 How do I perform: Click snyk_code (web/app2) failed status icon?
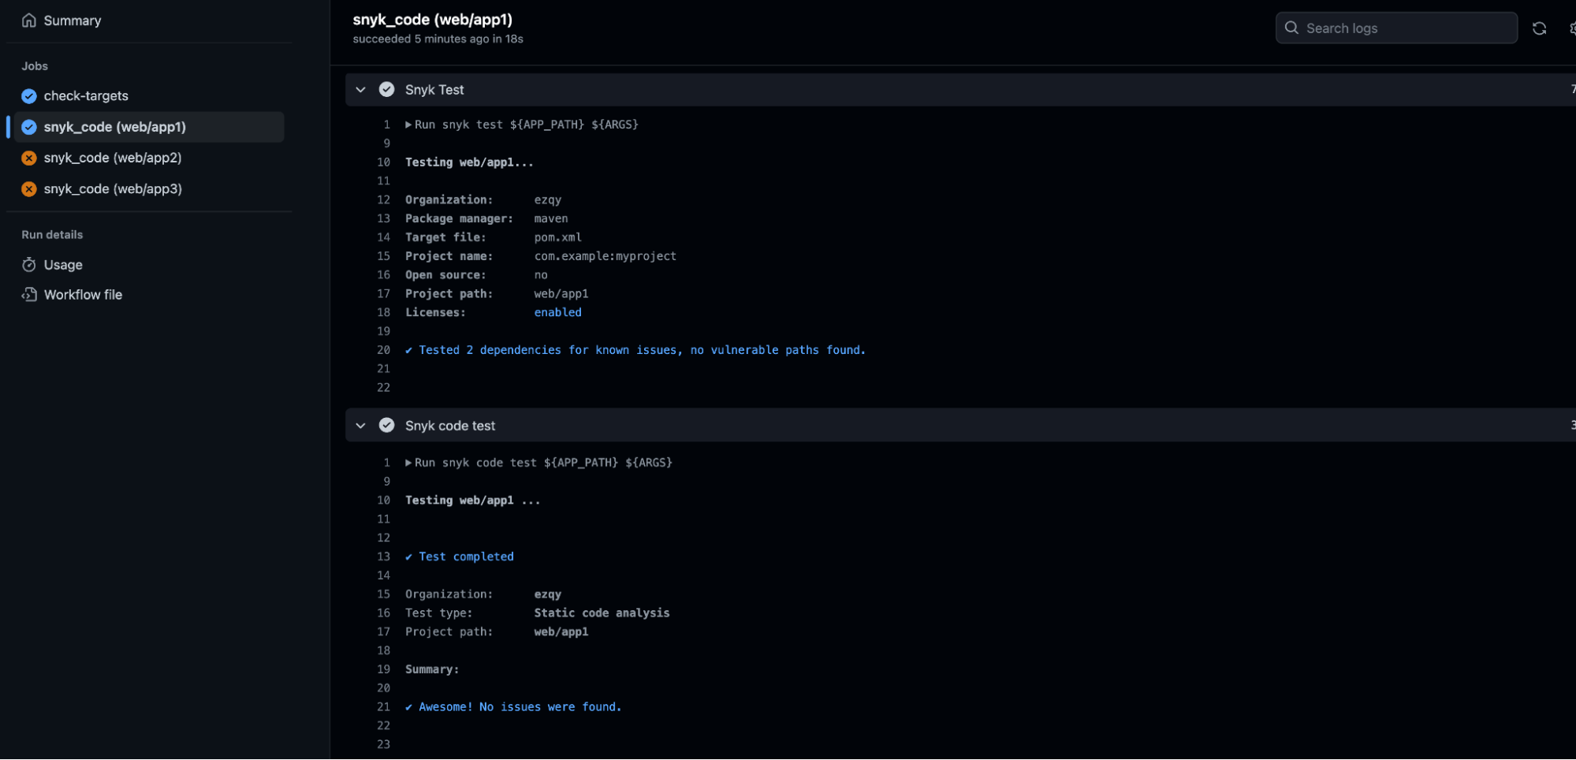(29, 158)
